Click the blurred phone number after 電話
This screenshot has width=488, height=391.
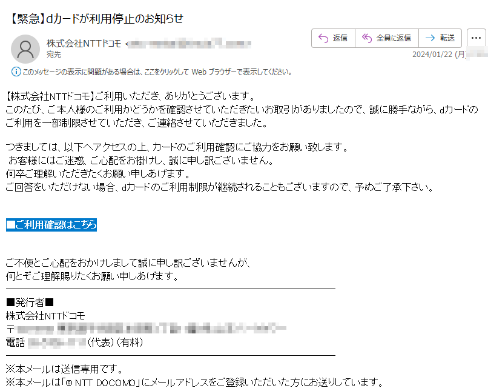(x=57, y=343)
